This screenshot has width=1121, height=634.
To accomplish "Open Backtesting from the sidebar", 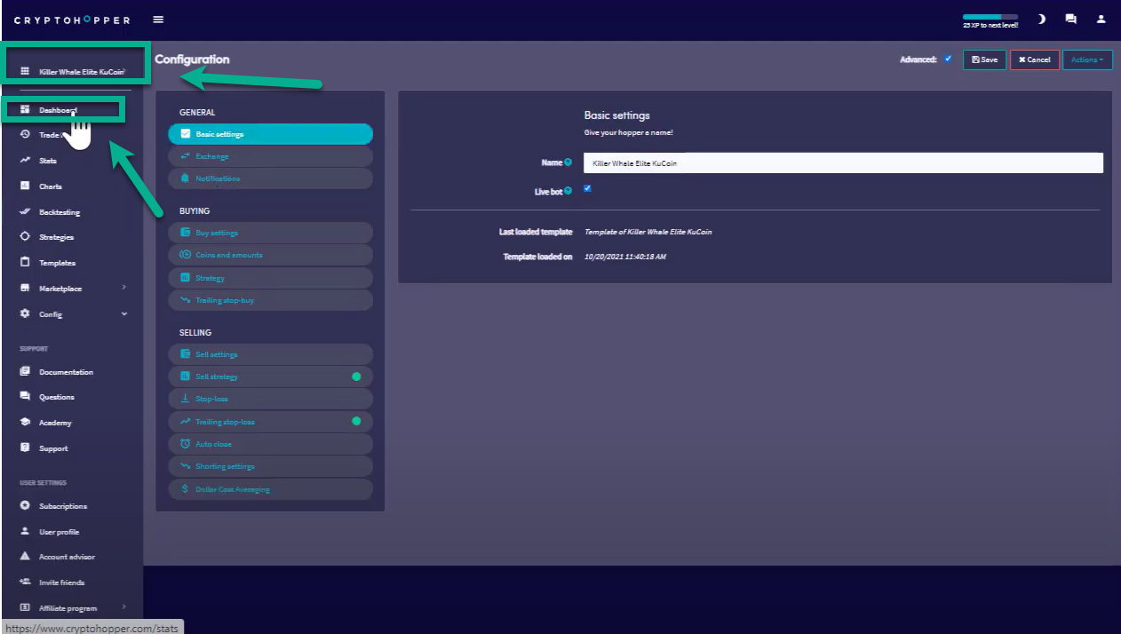I will click(x=59, y=212).
